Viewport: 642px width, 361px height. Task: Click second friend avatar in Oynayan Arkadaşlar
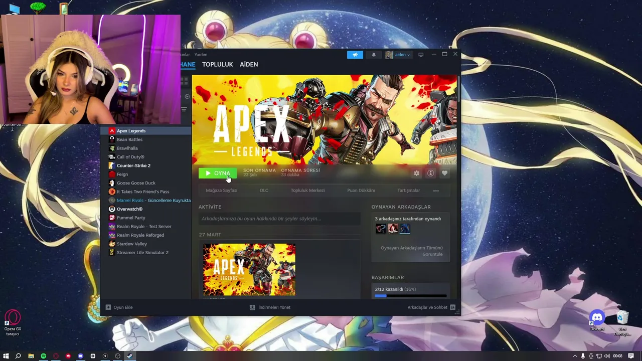393,229
